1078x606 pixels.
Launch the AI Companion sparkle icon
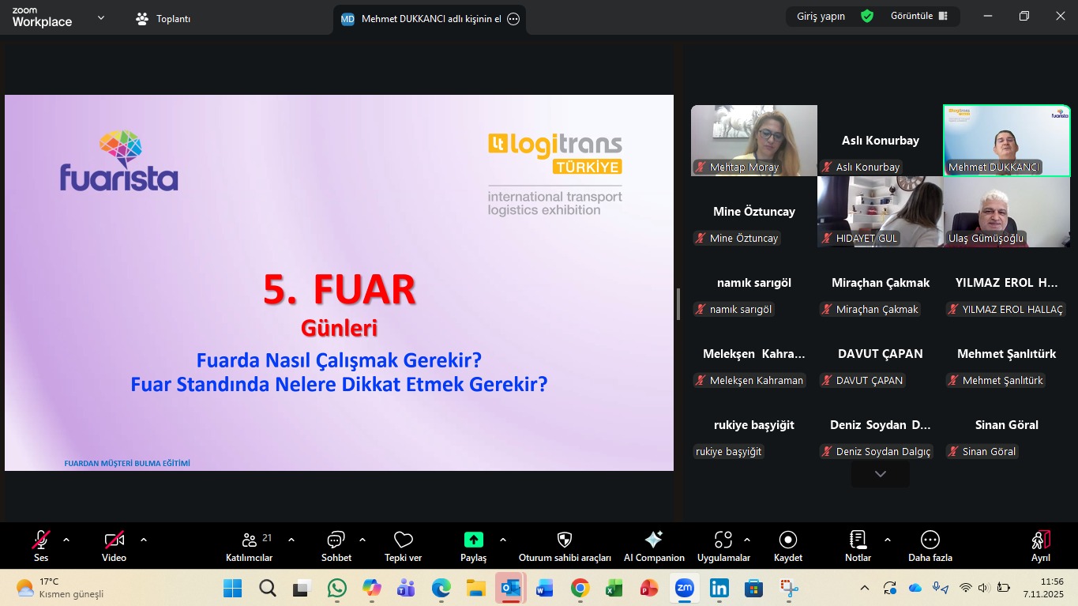[x=654, y=540]
